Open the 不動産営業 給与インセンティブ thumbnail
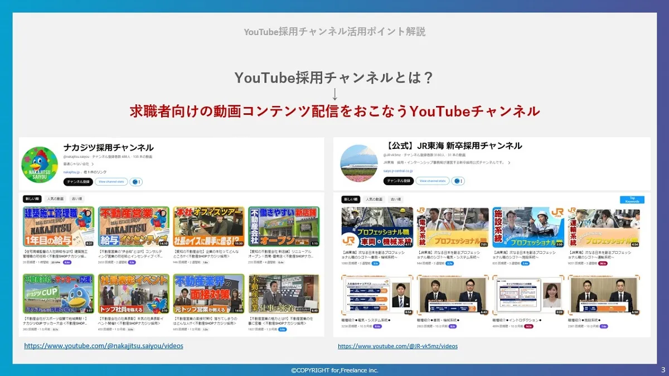This screenshot has height=376, width=669. pos(134,227)
